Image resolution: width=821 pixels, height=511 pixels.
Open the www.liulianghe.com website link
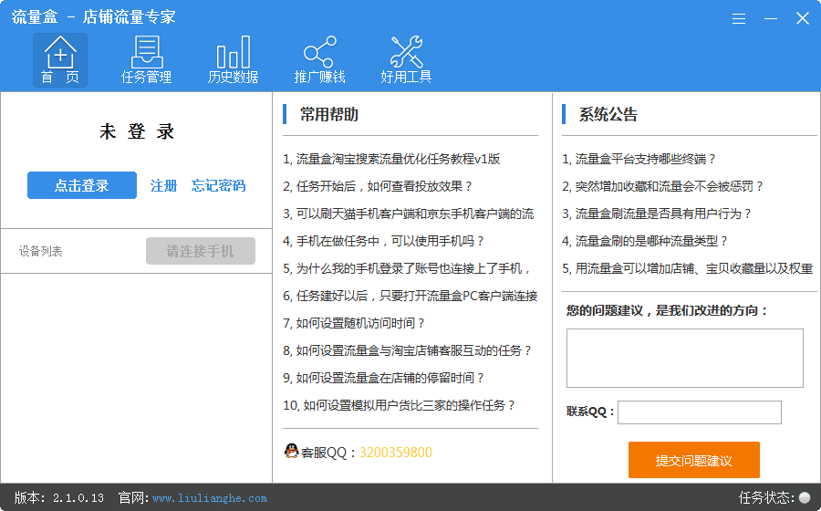(210, 498)
